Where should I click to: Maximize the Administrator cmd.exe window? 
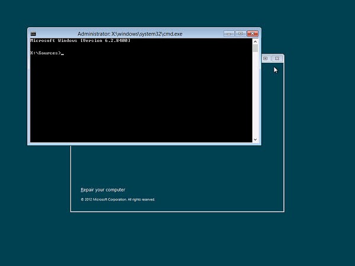click(240, 34)
